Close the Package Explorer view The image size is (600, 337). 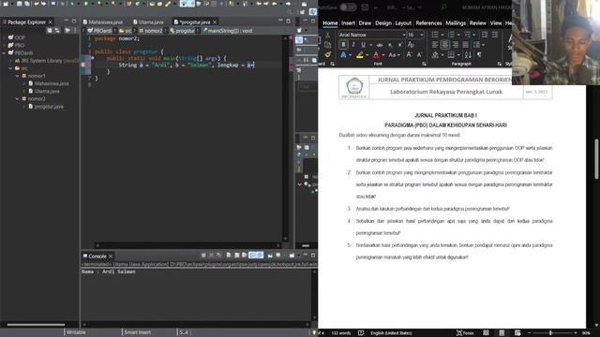pos(50,22)
